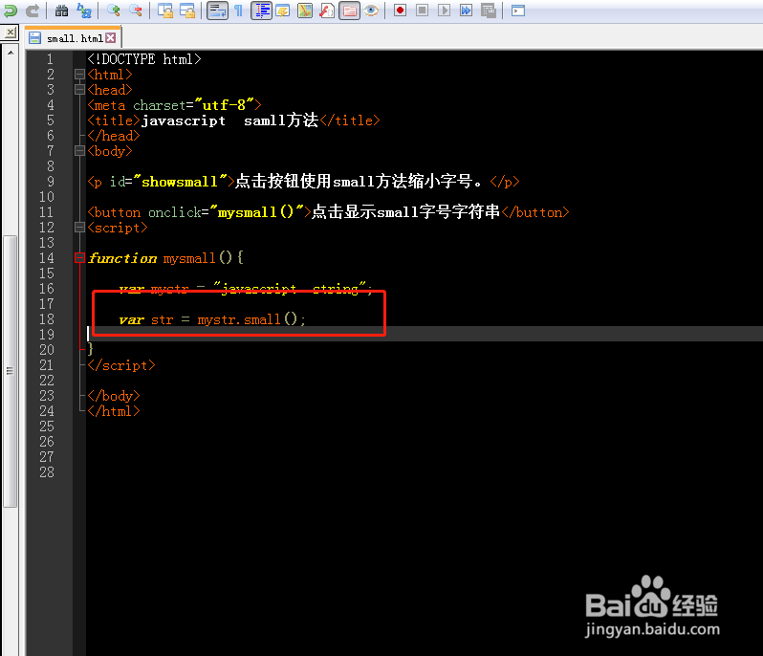This screenshot has height=656, width=763.
Task: Open the Document Map icon
Action: tap(305, 11)
